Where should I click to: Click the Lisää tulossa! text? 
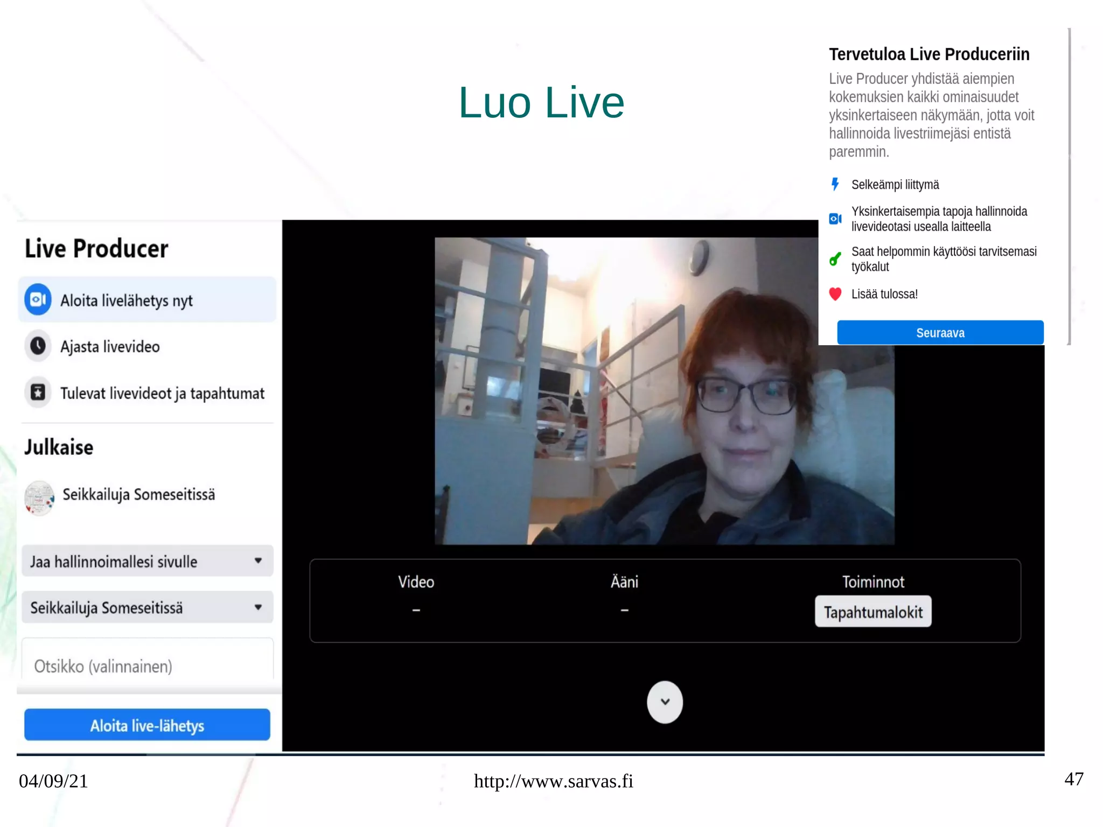[x=884, y=294]
